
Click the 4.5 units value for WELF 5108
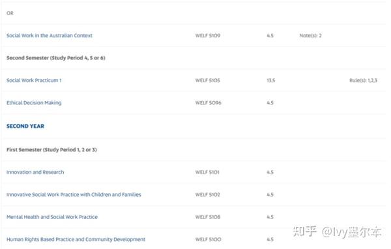tap(270, 217)
